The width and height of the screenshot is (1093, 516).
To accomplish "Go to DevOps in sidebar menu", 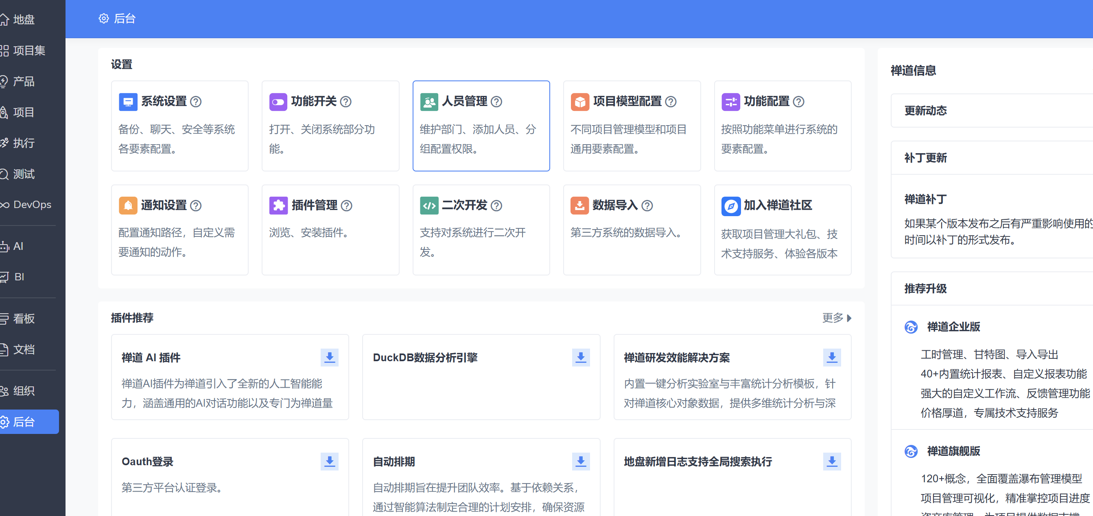I will click(x=32, y=205).
